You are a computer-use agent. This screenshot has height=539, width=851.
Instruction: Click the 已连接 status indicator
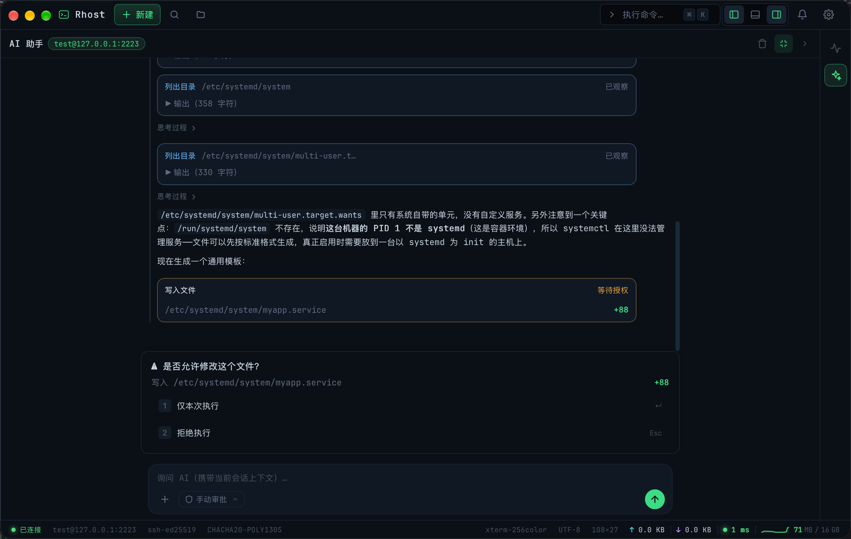[x=26, y=530]
